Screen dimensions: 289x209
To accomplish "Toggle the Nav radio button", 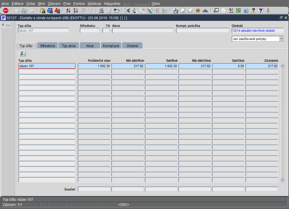I will click(3, 25).
